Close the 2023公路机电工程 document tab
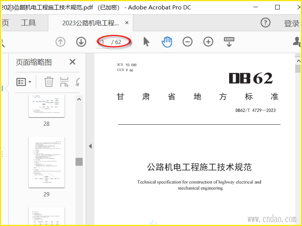Viewport: 302px width, 226px height. click(127, 23)
